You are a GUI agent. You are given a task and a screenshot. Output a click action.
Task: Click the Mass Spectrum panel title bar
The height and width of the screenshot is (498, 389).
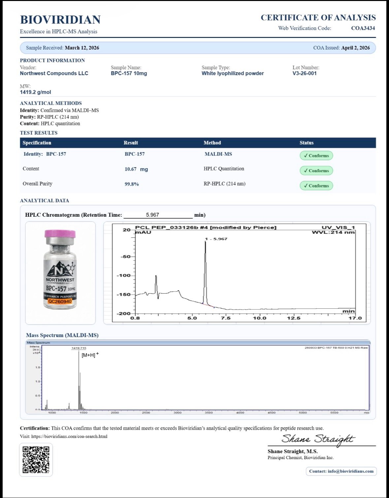point(198,343)
